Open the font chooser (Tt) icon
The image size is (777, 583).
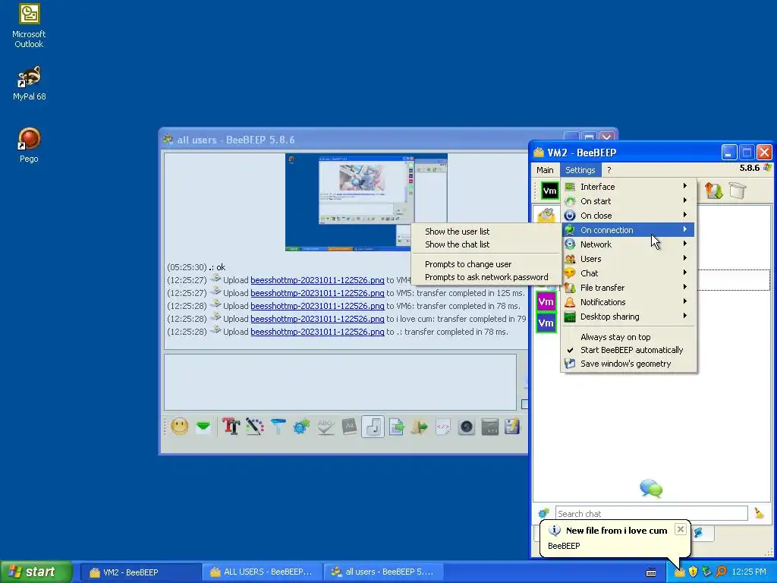tap(231, 427)
